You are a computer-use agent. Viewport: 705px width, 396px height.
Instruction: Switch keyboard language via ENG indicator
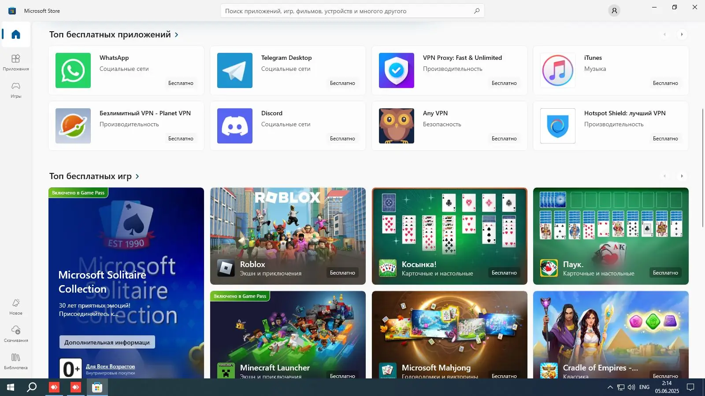644,387
